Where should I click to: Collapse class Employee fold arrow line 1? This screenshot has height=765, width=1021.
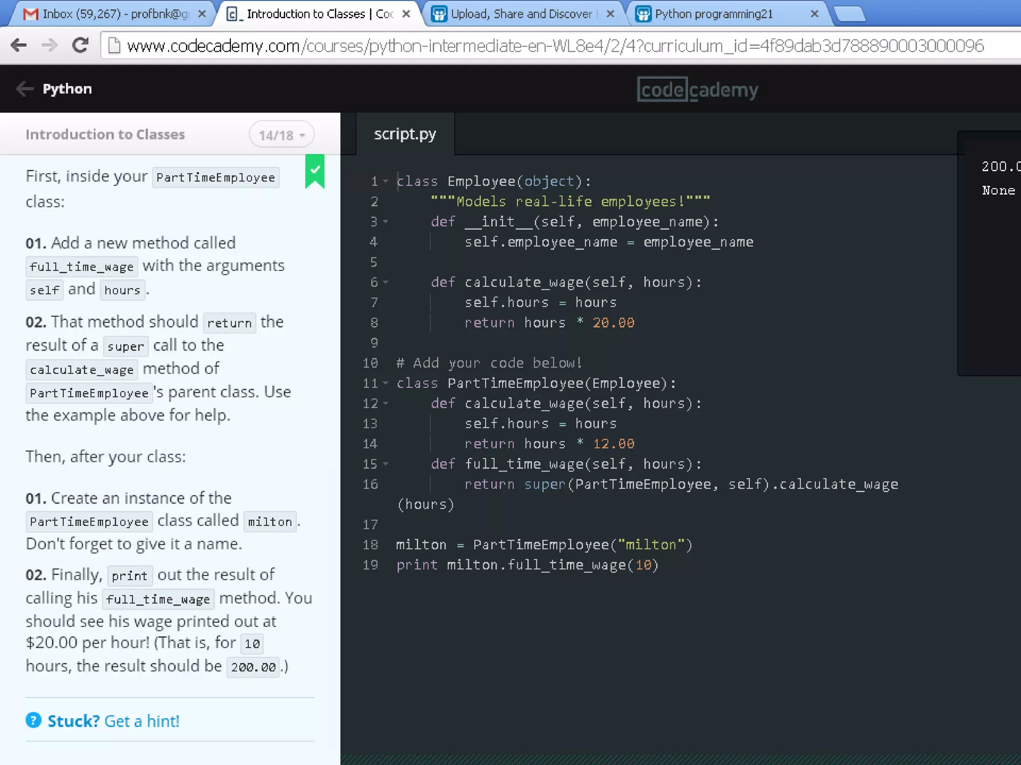click(385, 182)
